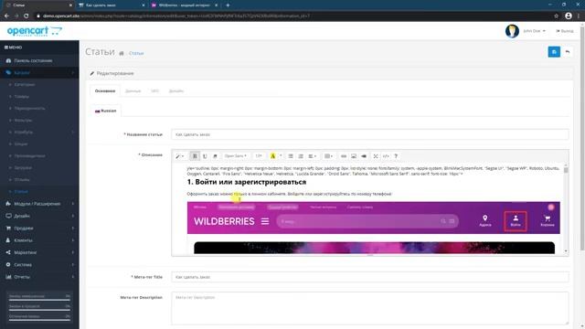Click the Выход logout link
Viewport: 585px width, 329px height.
pos(565,31)
